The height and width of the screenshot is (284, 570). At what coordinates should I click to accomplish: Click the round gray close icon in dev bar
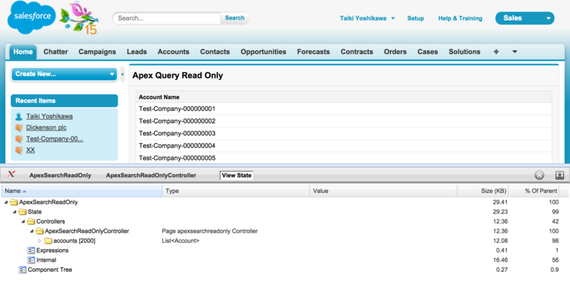539,175
